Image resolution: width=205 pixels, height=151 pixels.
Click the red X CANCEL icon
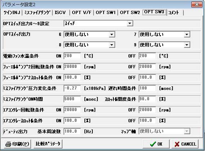pos(177,144)
